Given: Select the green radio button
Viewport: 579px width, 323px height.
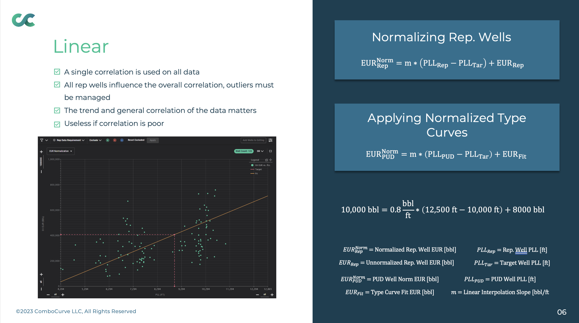Looking at the screenshot, I should click(x=108, y=140).
